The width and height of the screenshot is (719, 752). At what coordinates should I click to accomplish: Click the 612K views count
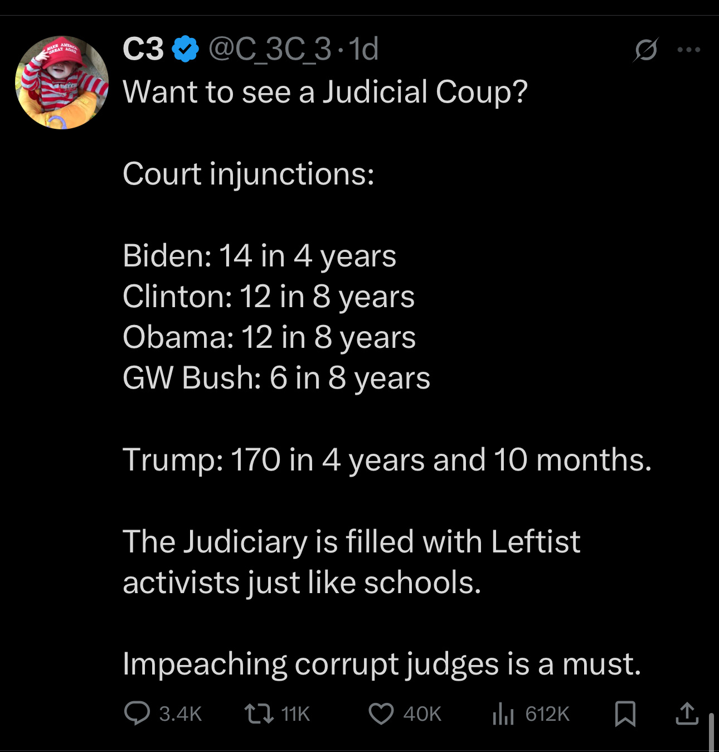pyautogui.click(x=547, y=714)
